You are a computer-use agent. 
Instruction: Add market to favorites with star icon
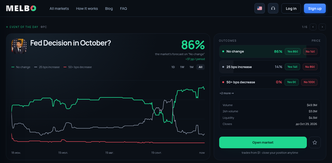point(315,142)
